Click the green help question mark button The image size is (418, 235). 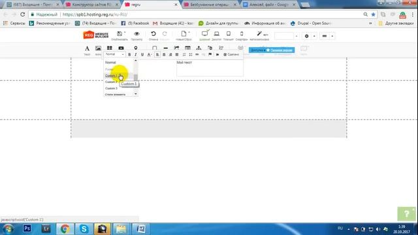point(406,213)
